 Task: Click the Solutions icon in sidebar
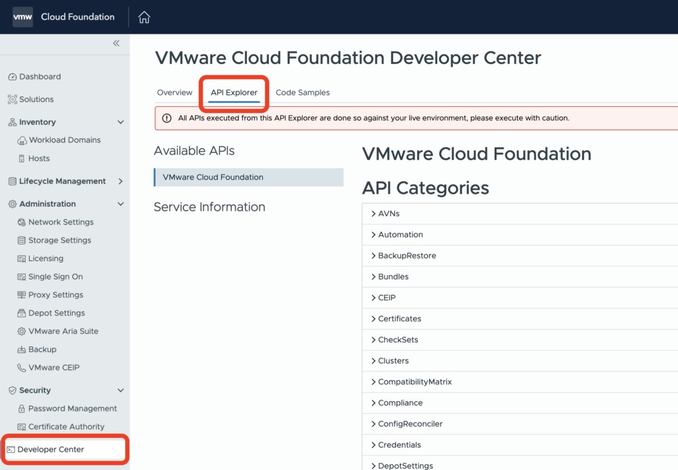pos(12,100)
